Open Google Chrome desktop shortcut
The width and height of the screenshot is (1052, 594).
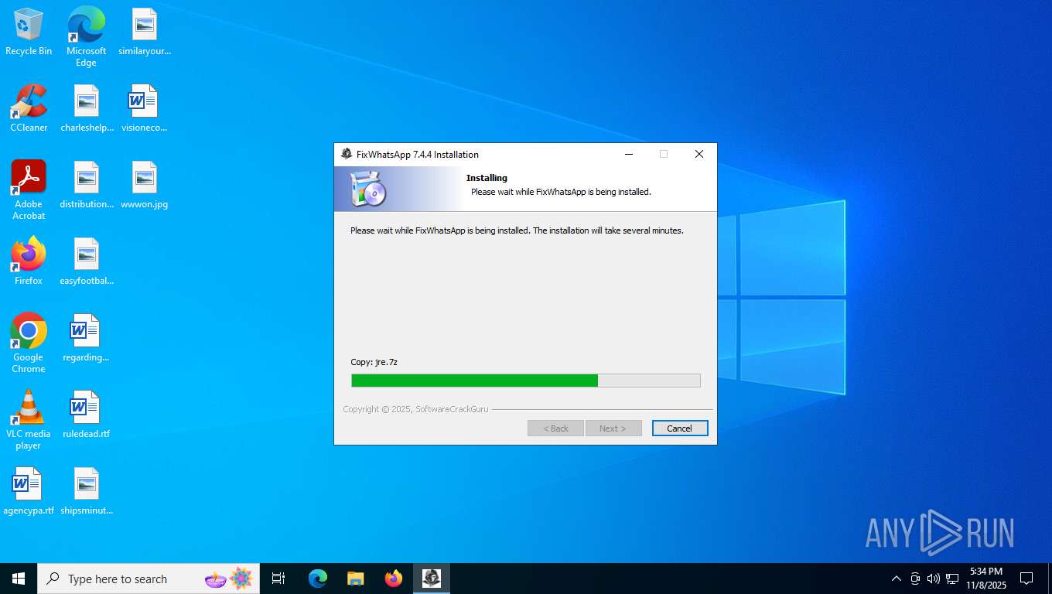tap(29, 343)
